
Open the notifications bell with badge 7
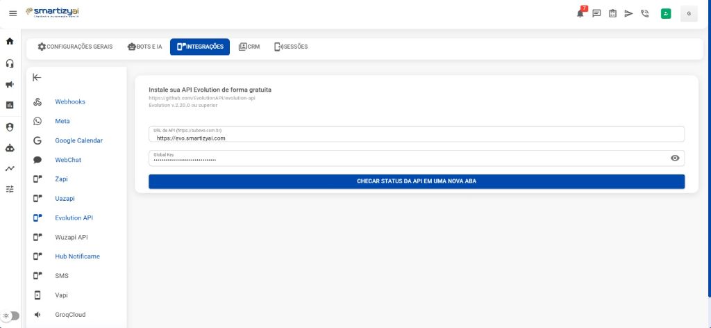(580, 14)
